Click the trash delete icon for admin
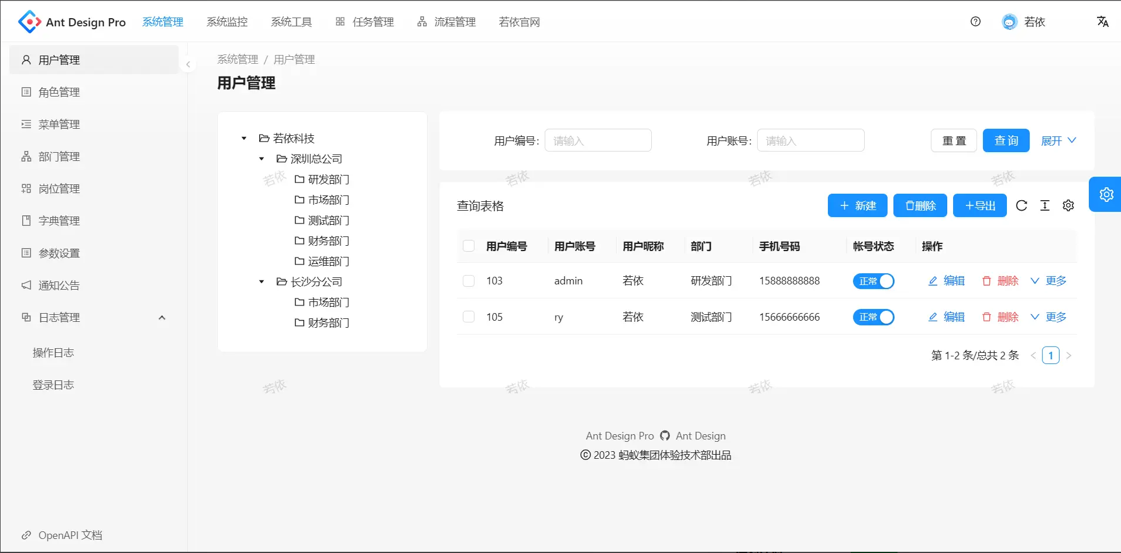1121x553 pixels. click(x=986, y=281)
